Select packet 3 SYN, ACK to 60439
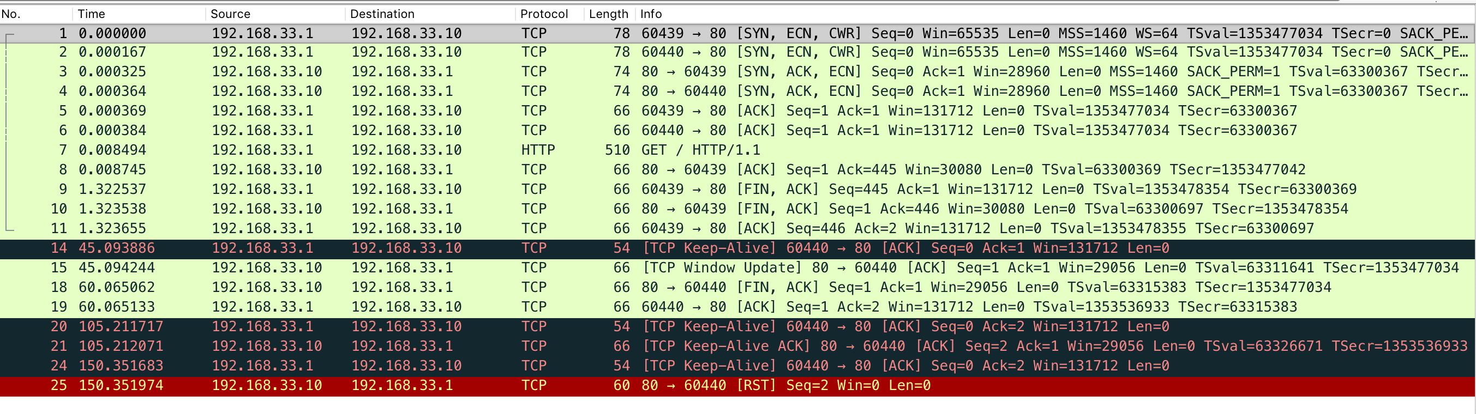 (x=738, y=71)
